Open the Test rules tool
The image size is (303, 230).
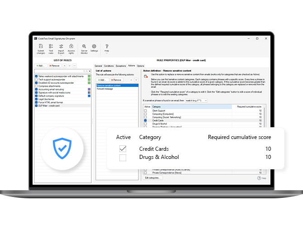(51, 48)
